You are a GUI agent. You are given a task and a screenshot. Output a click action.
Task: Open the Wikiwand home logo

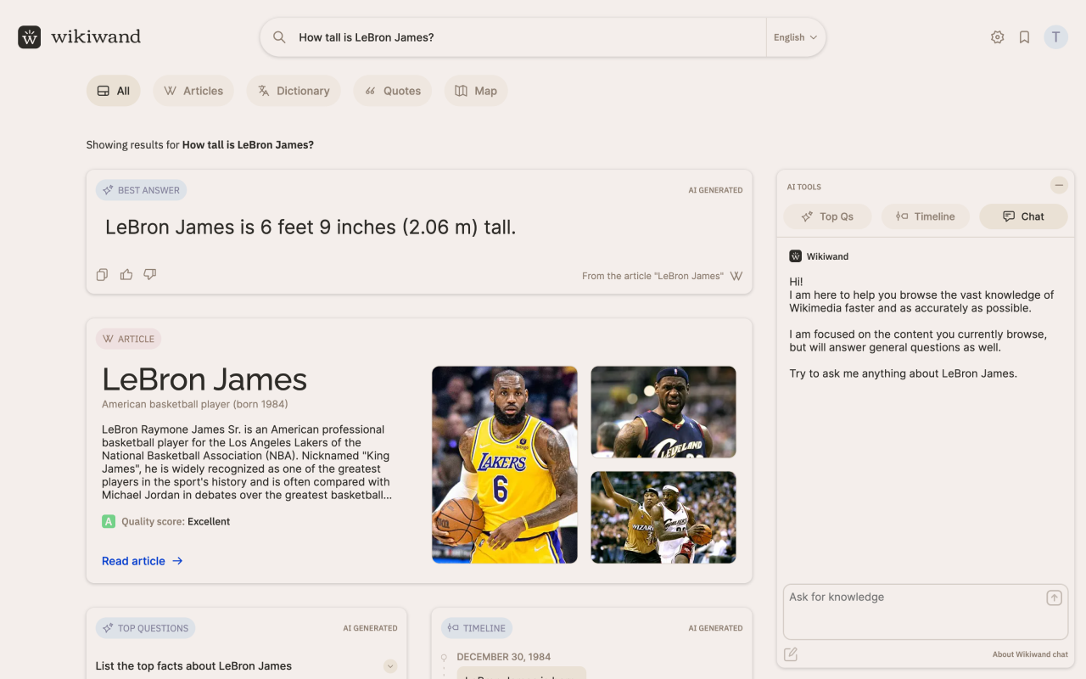click(79, 36)
